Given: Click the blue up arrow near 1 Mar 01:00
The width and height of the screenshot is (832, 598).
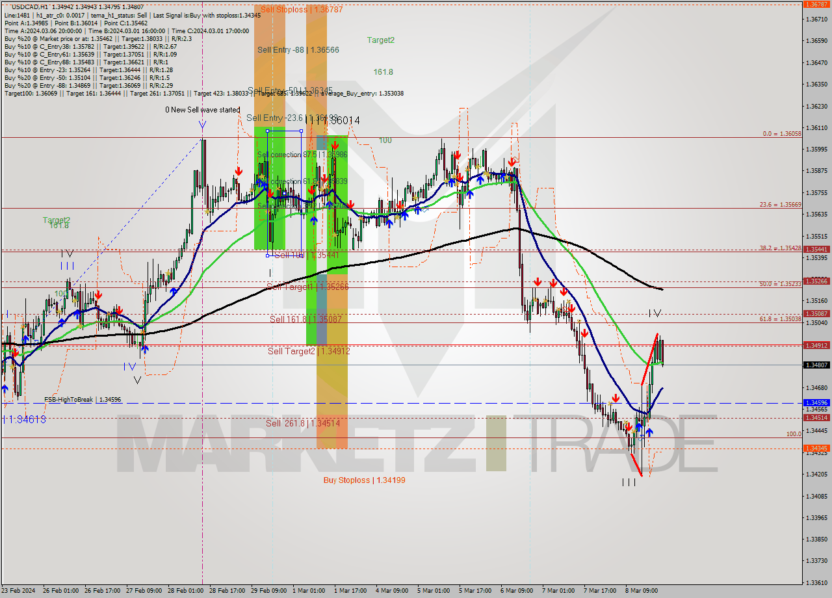Looking at the screenshot, I should 314,220.
